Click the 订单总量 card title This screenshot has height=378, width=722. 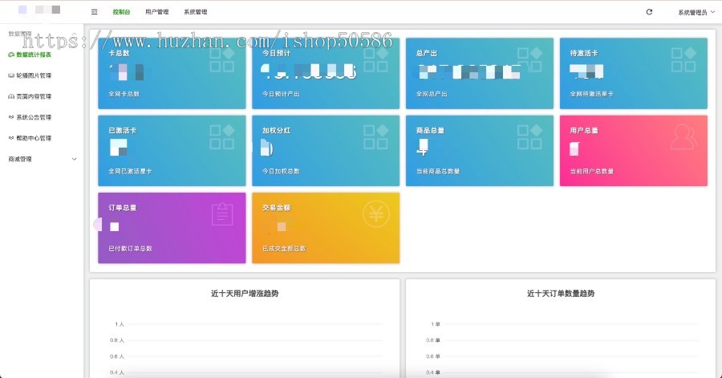click(123, 208)
